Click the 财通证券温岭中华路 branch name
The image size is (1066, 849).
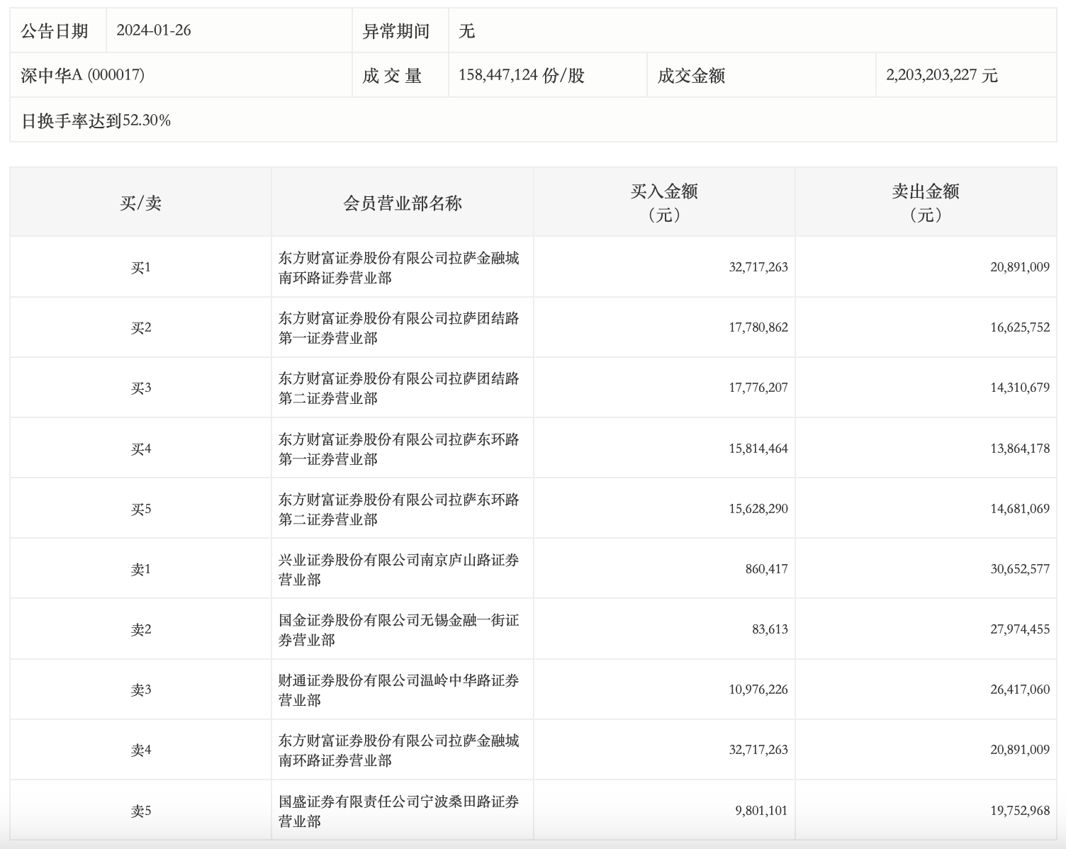(x=399, y=690)
